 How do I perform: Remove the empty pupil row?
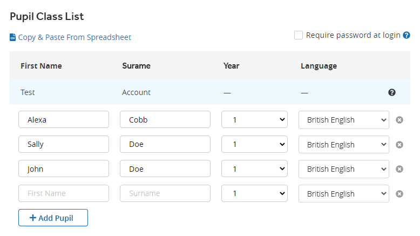coord(399,194)
